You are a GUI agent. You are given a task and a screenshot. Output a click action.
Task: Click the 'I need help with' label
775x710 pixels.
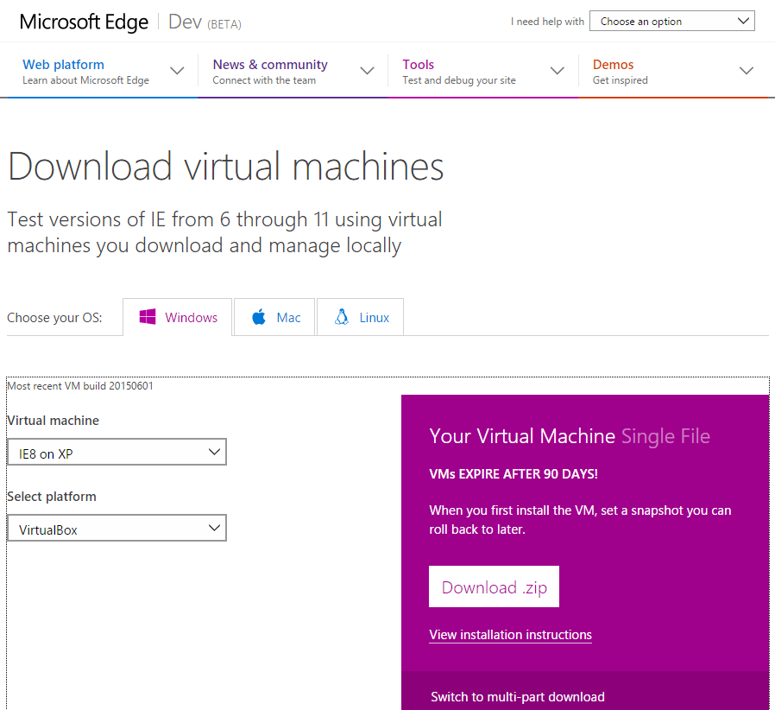click(x=548, y=22)
